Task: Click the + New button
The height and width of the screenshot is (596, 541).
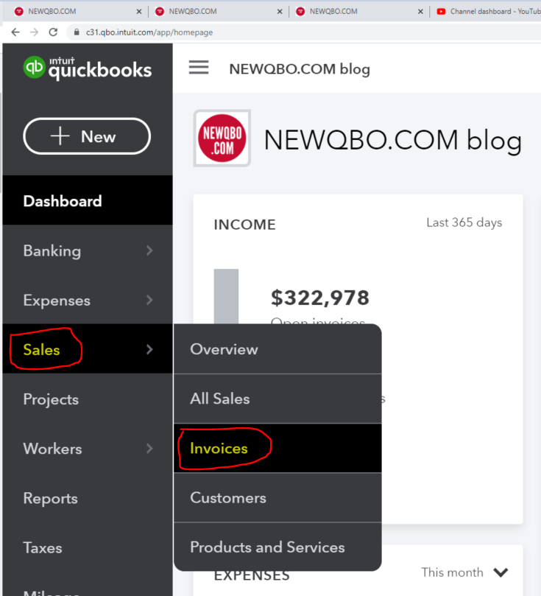Action: pyautogui.click(x=87, y=136)
